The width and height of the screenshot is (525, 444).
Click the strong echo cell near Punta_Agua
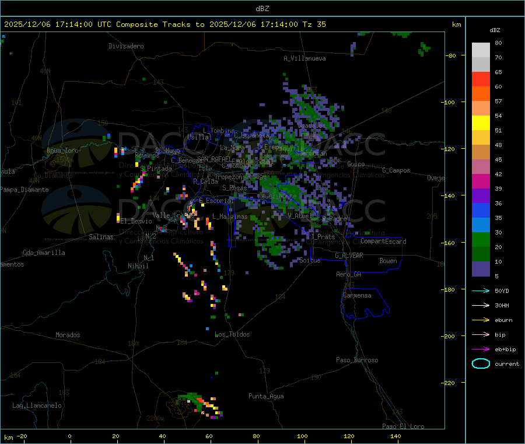(x=199, y=405)
